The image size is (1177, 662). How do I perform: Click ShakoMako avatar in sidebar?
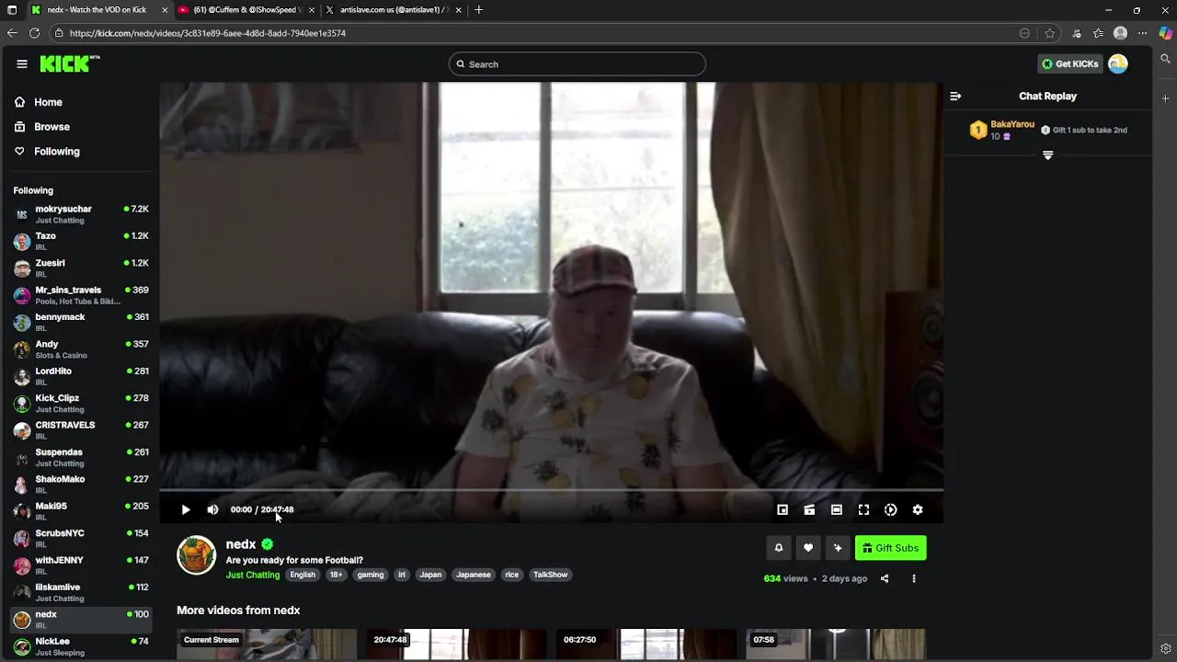coord(22,485)
